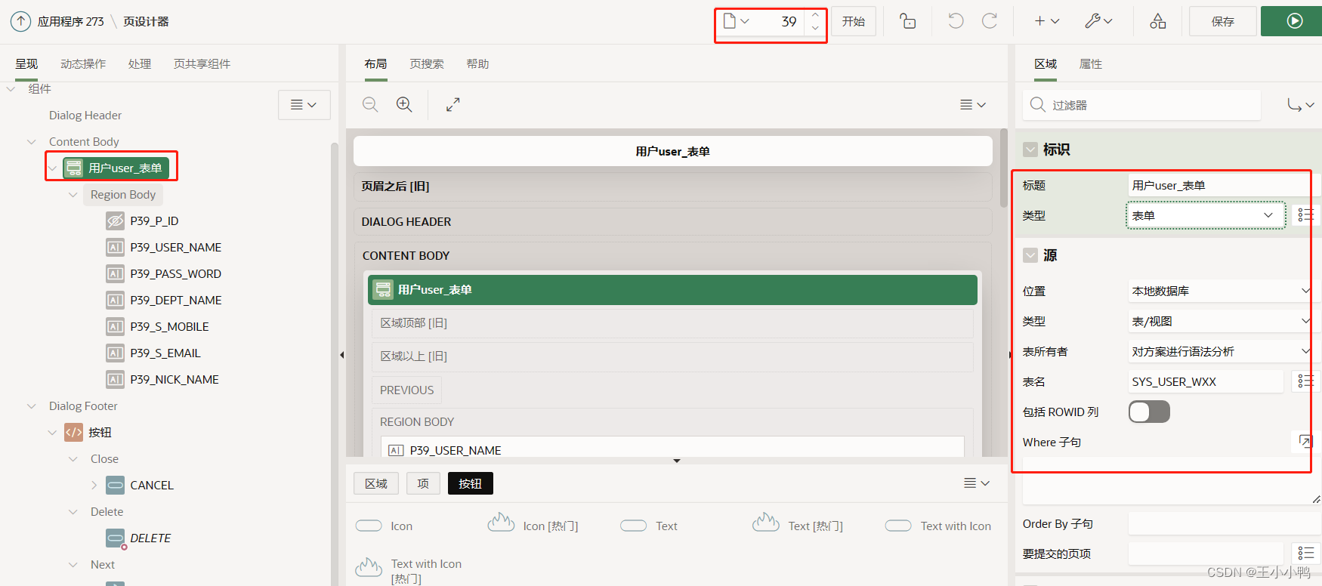Click the zoom in magnifier icon

coord(404,105)
